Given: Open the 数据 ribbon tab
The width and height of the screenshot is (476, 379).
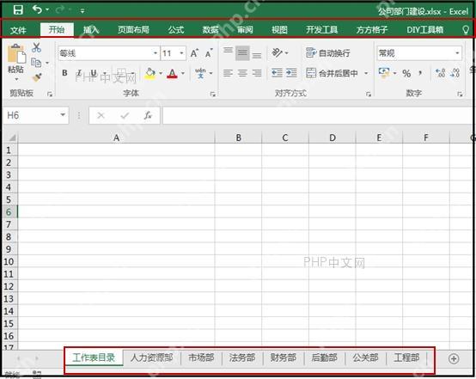Looking at the screenshot, I should (211, 29).
